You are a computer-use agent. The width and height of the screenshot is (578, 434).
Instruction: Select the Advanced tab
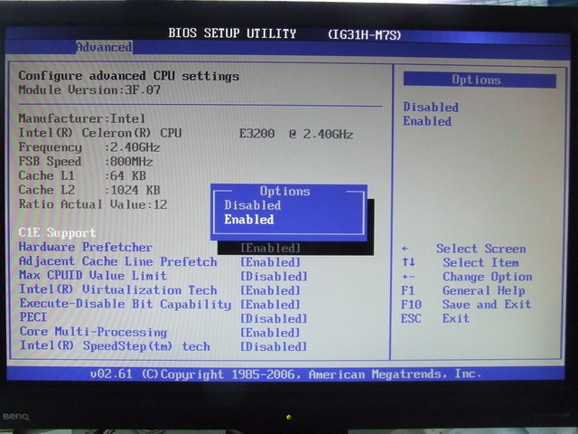click(103, 47)
